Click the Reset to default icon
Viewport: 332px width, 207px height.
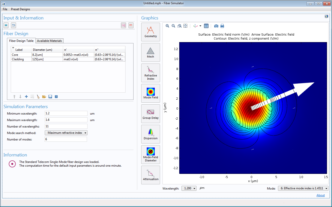tap(13, 25)
